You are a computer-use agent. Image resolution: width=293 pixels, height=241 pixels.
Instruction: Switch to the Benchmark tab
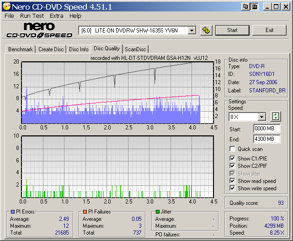[21, 49]
